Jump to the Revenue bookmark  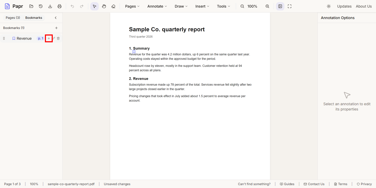pyautogui.click(x=24, y=38)
